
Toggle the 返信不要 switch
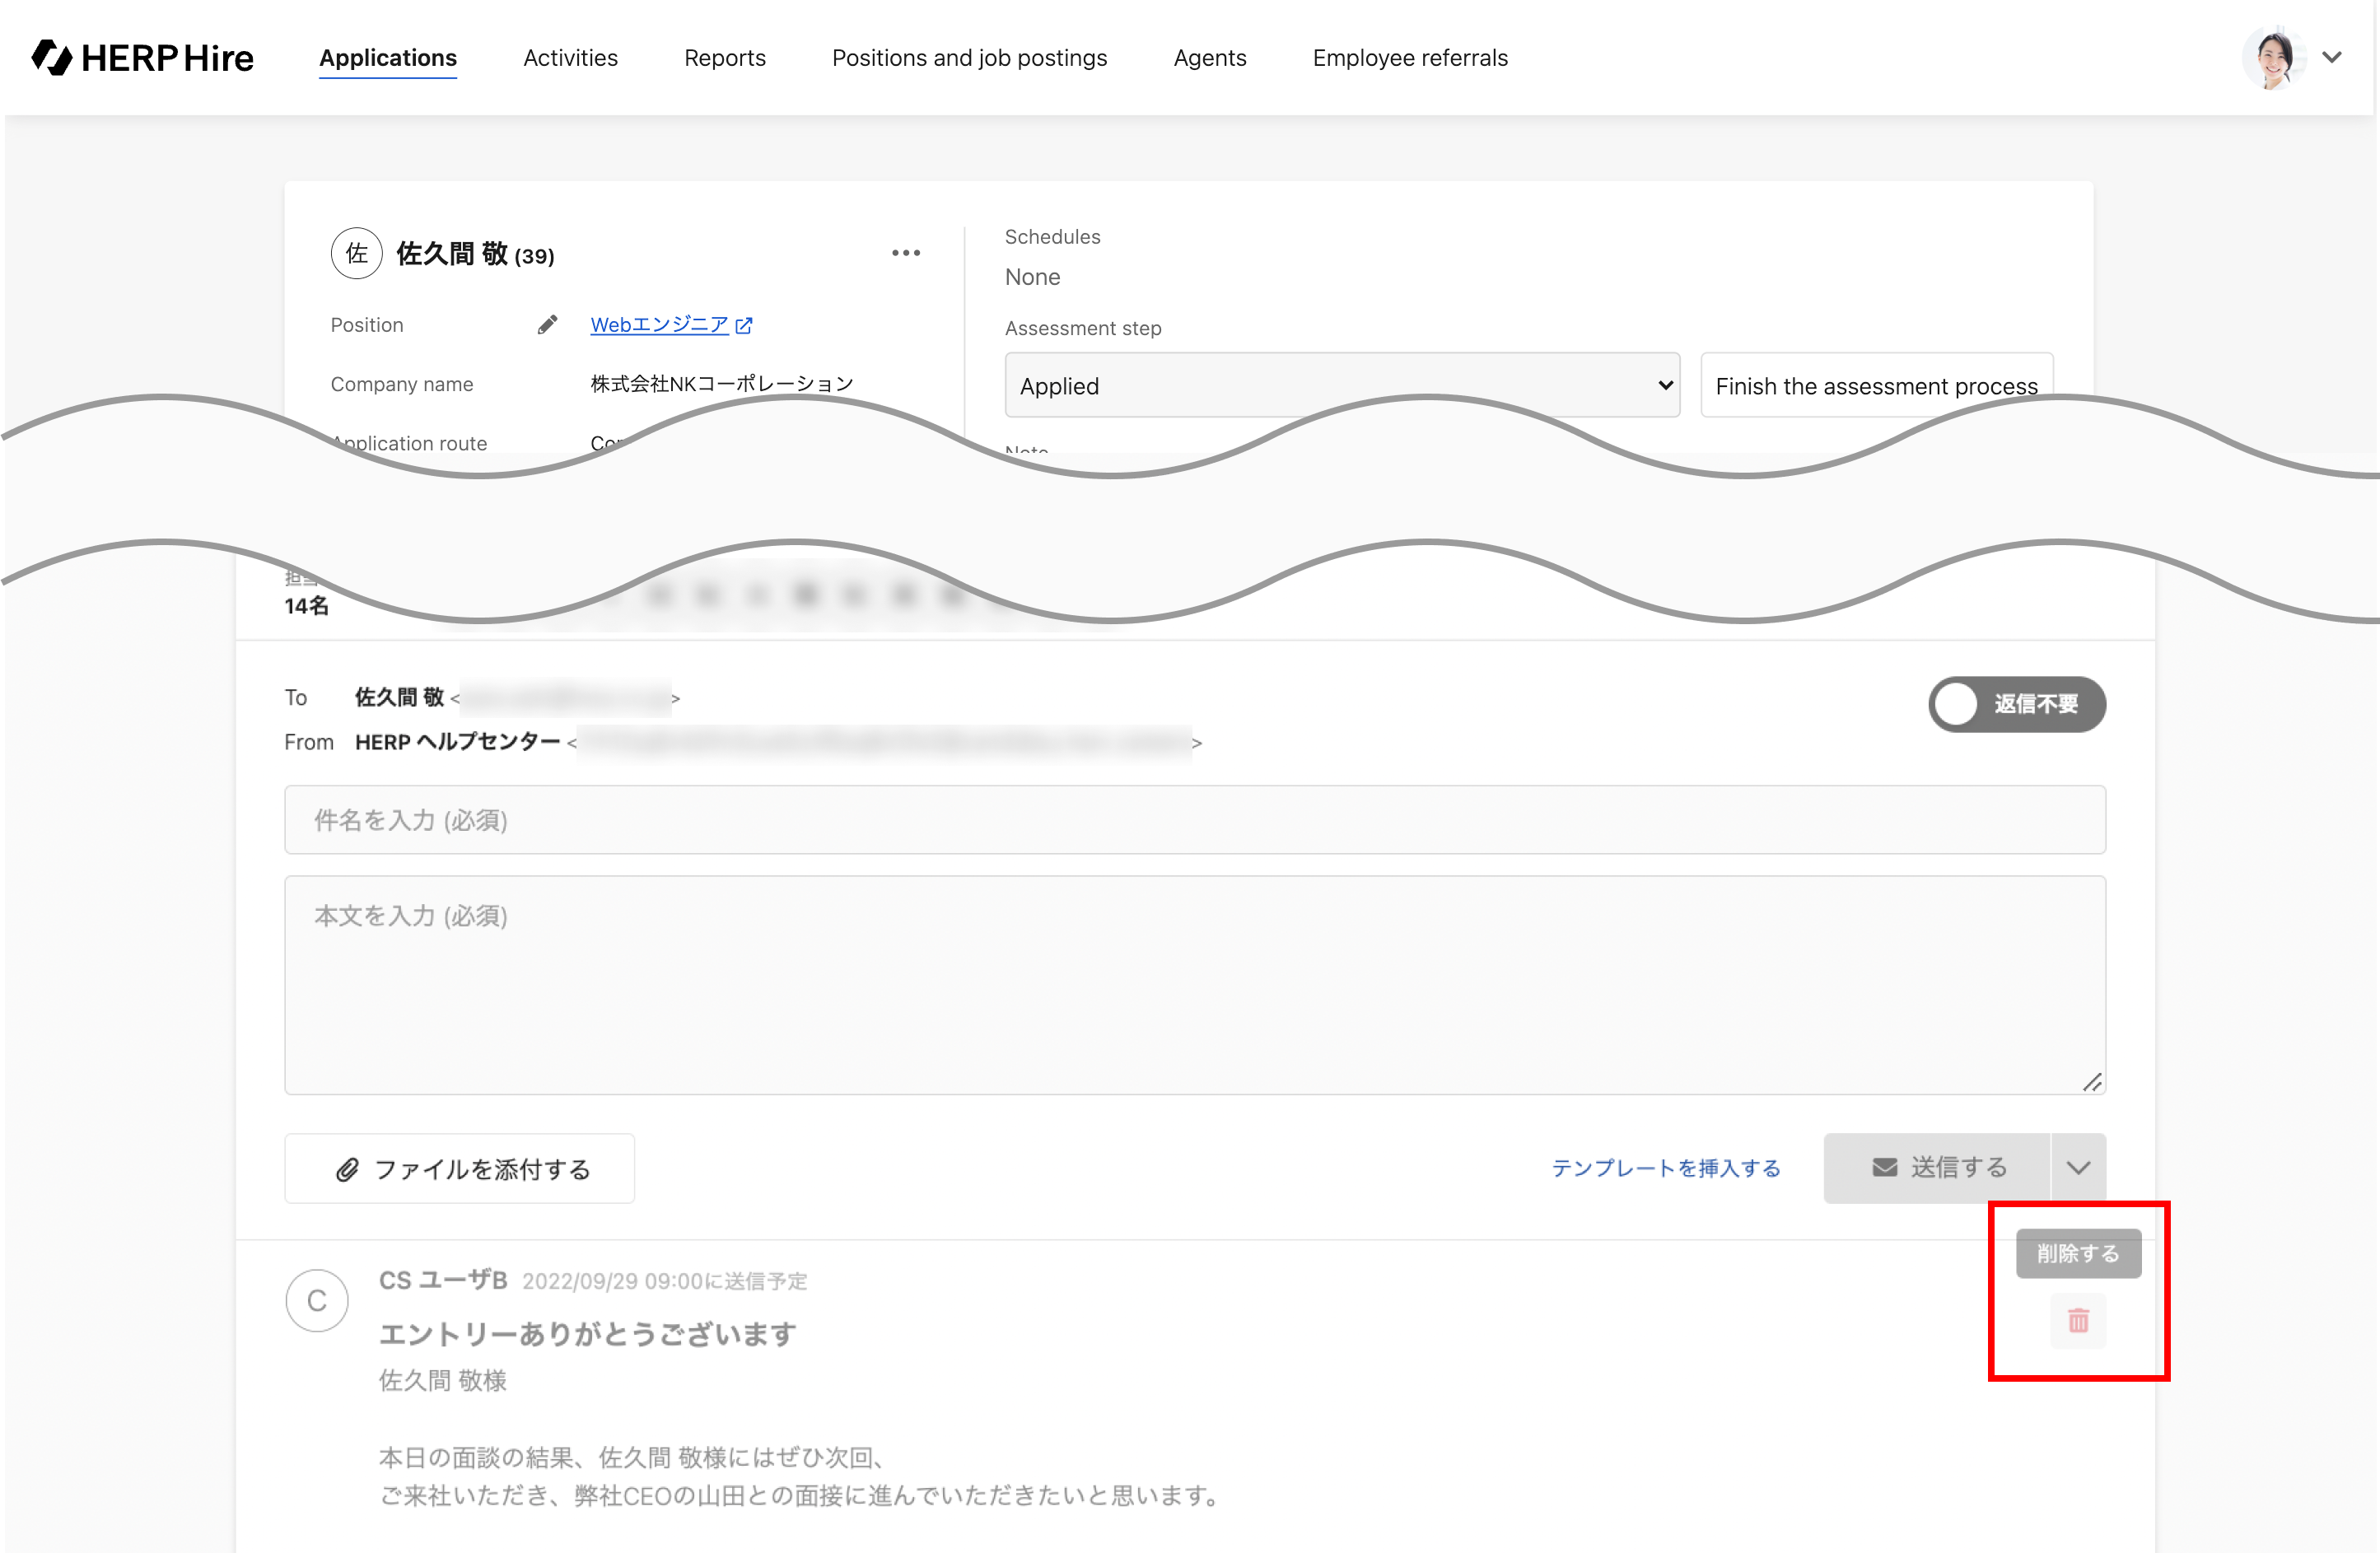[2016, 704]
